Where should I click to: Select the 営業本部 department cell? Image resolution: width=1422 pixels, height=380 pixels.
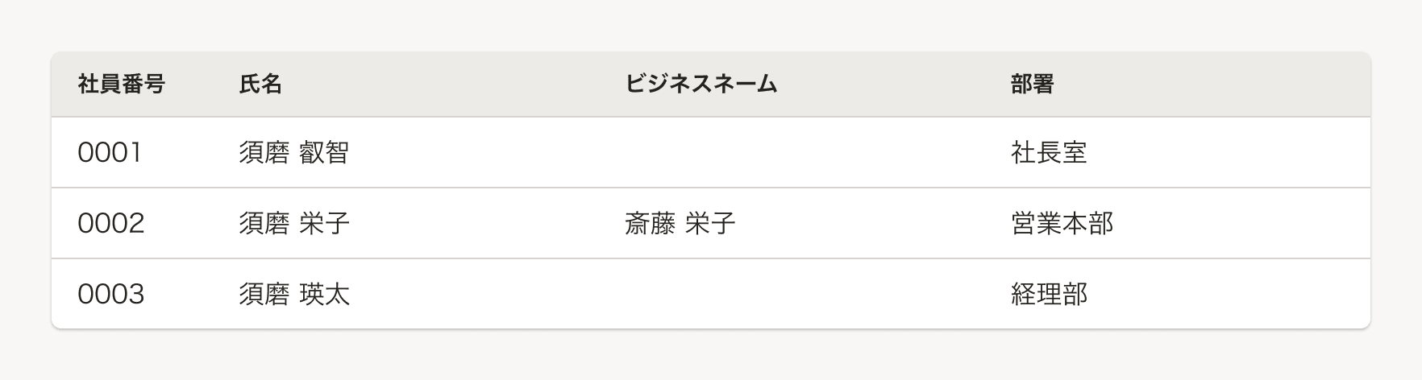point(1062,223)
